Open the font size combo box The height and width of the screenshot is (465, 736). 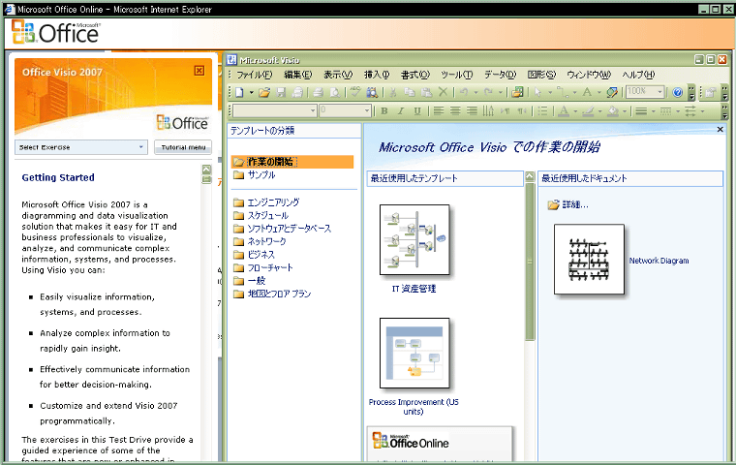(x=345, y=110)
